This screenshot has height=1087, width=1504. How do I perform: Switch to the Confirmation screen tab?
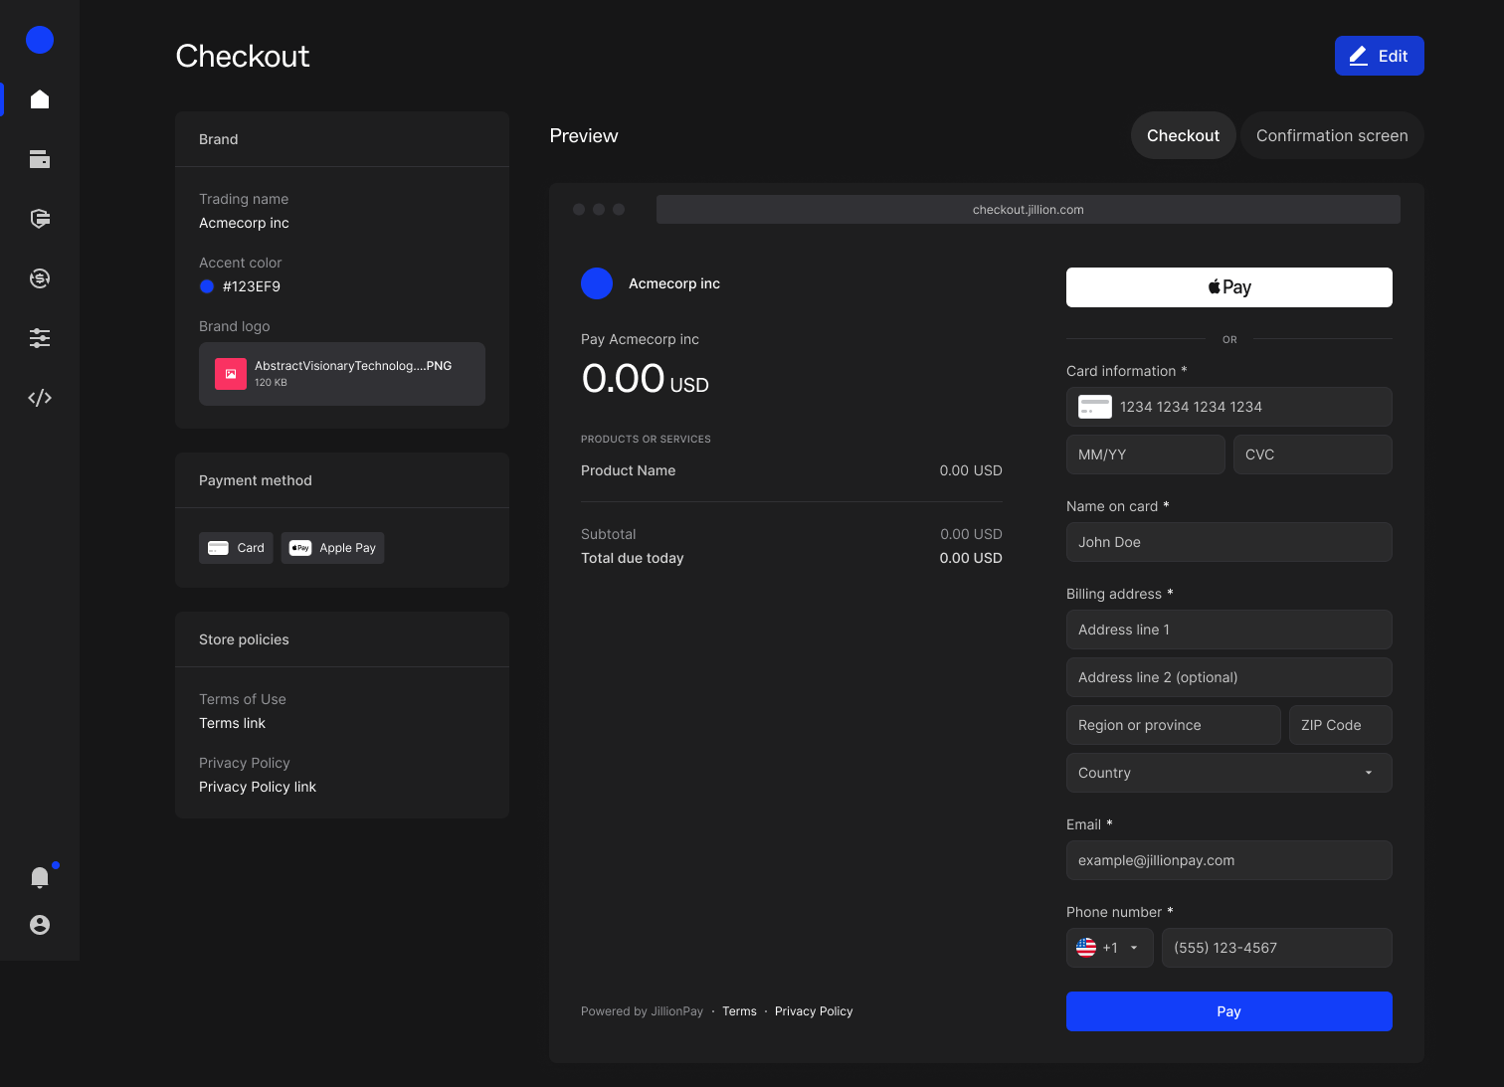pos(1331,135)
